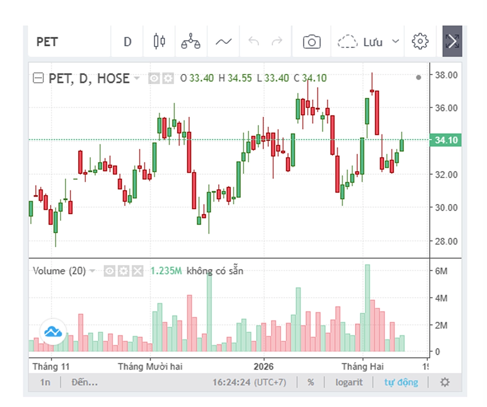Click the 1n date range button
Screen dimensions: 487x407
[x=45, y=382]
